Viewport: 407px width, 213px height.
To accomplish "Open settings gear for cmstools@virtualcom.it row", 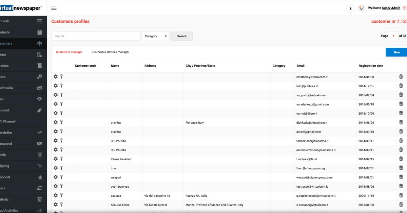I will pyautogui.click(x=56, y=77).
